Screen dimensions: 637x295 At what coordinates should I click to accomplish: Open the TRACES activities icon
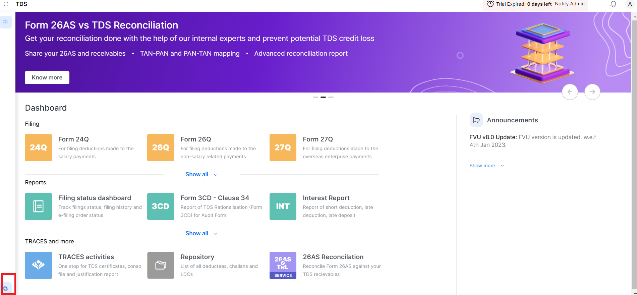point(38,265)
